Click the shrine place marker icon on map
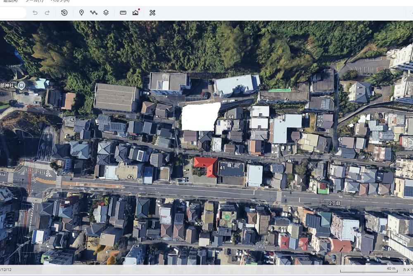 coord(21,85)
